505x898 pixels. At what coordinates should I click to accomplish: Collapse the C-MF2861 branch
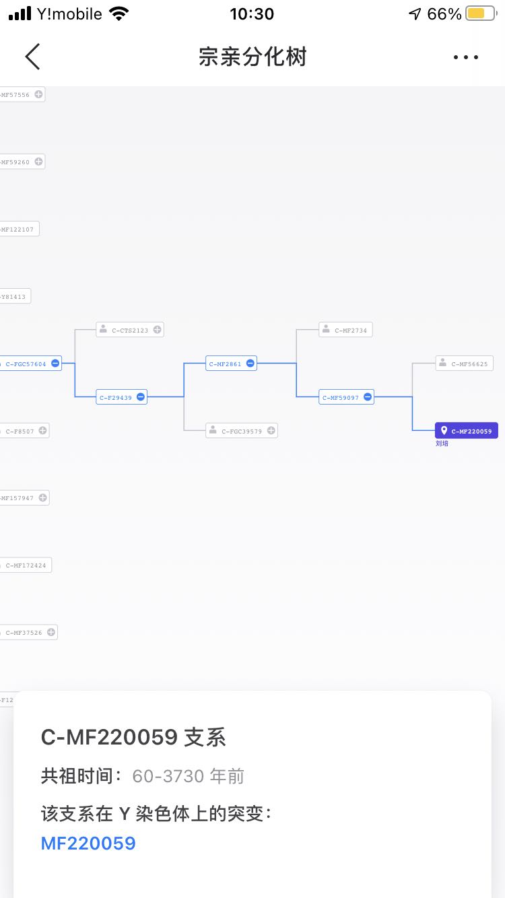[x=250, y=364]
